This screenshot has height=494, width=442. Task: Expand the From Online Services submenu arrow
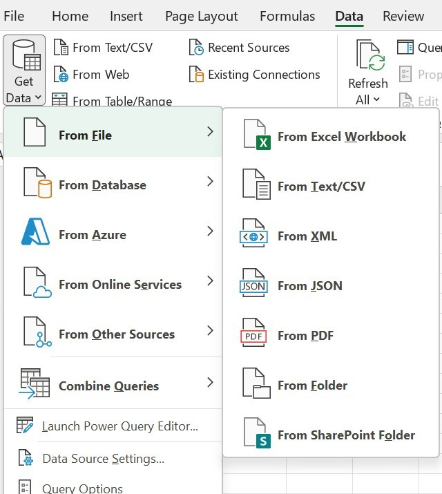pyautogui.click(x=211, y=281)
